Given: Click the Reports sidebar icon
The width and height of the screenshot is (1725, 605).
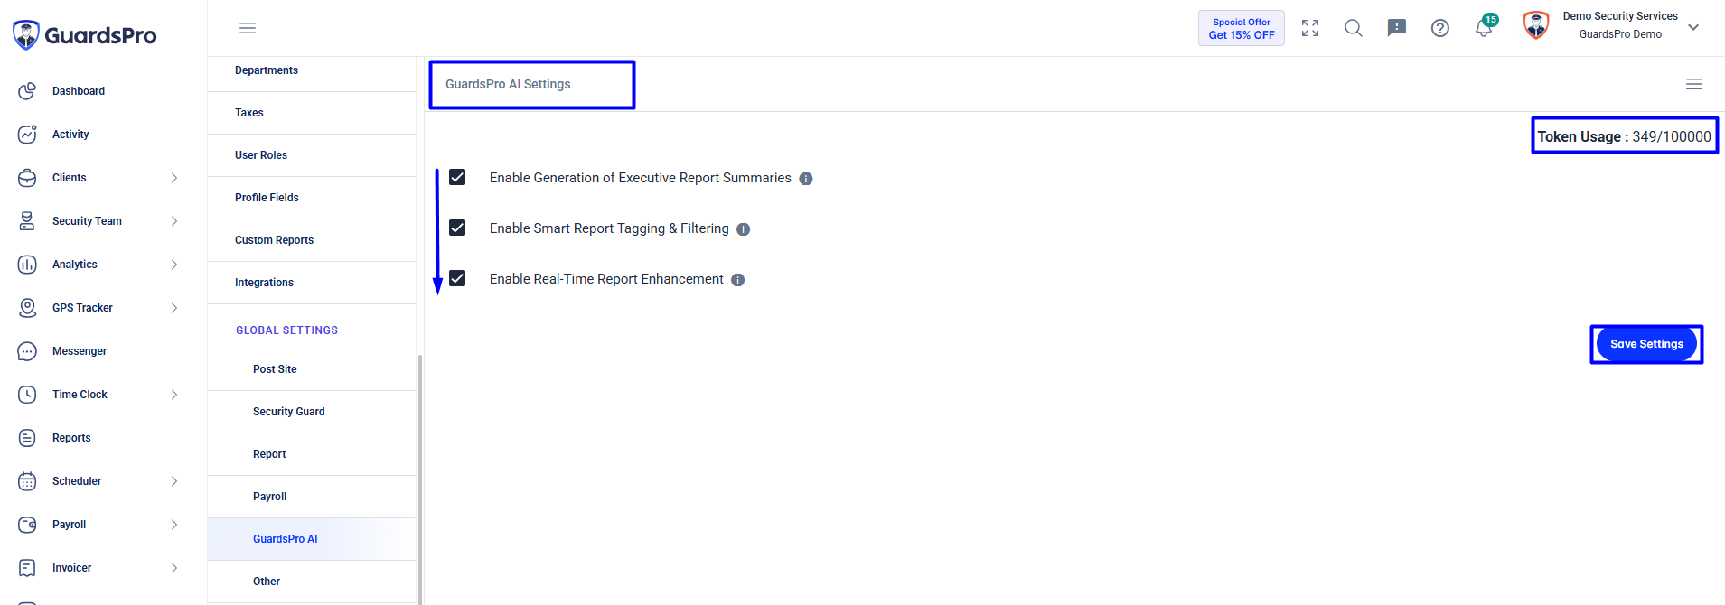Looking at the screenshot, I should click(x=27, y=438).
